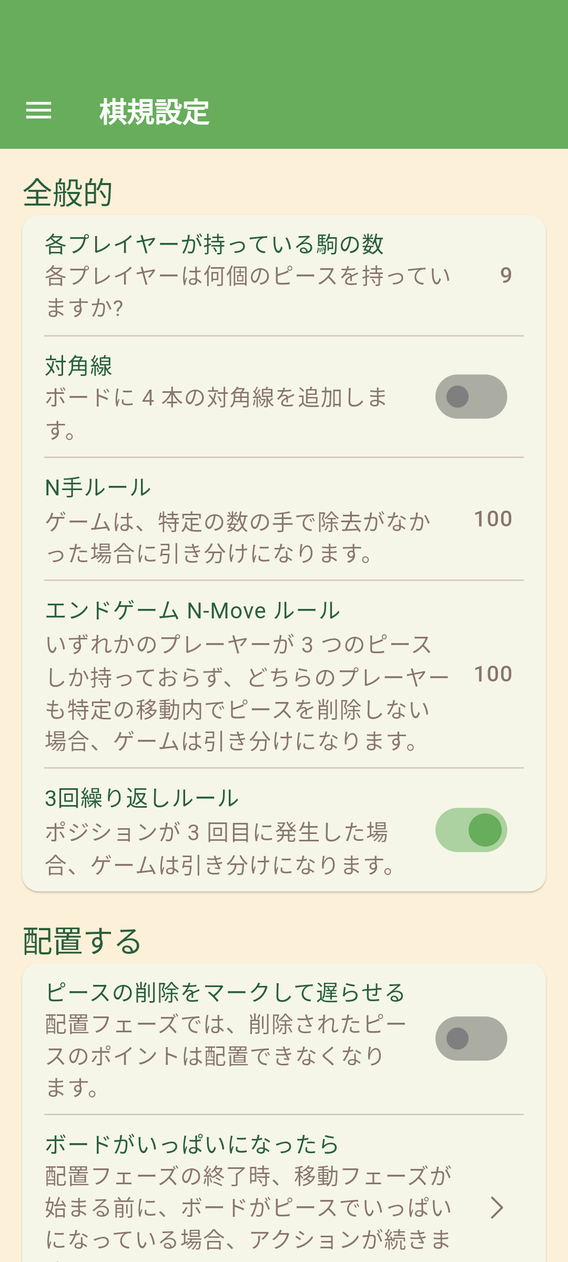The image size is (568, 1262).
Task: Click the 3回繰り返しルール label
Action: click(141, 798)
